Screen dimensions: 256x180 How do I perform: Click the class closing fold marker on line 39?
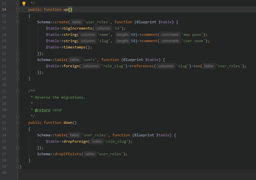(18, 166)
